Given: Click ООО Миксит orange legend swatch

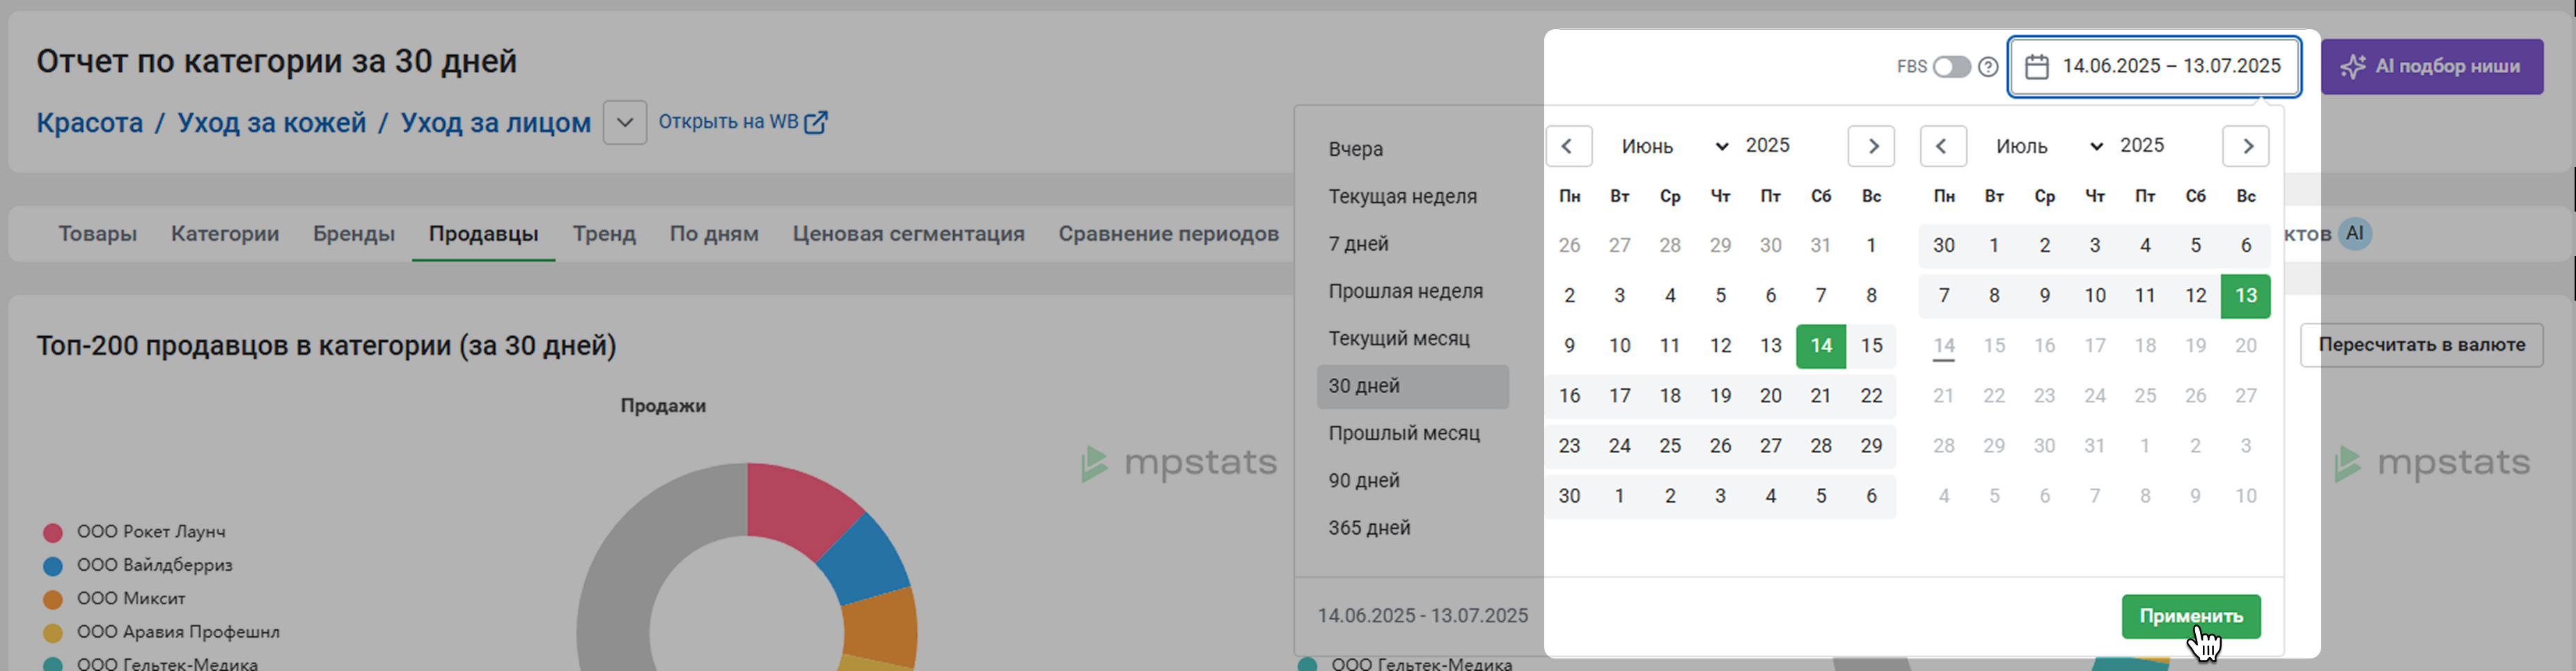Looking at the screenshot, I should click(53, 600).
